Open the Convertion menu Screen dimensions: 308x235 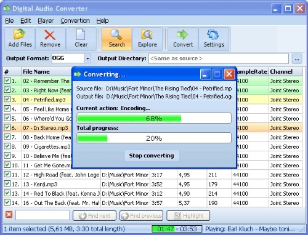coord(75,21)
